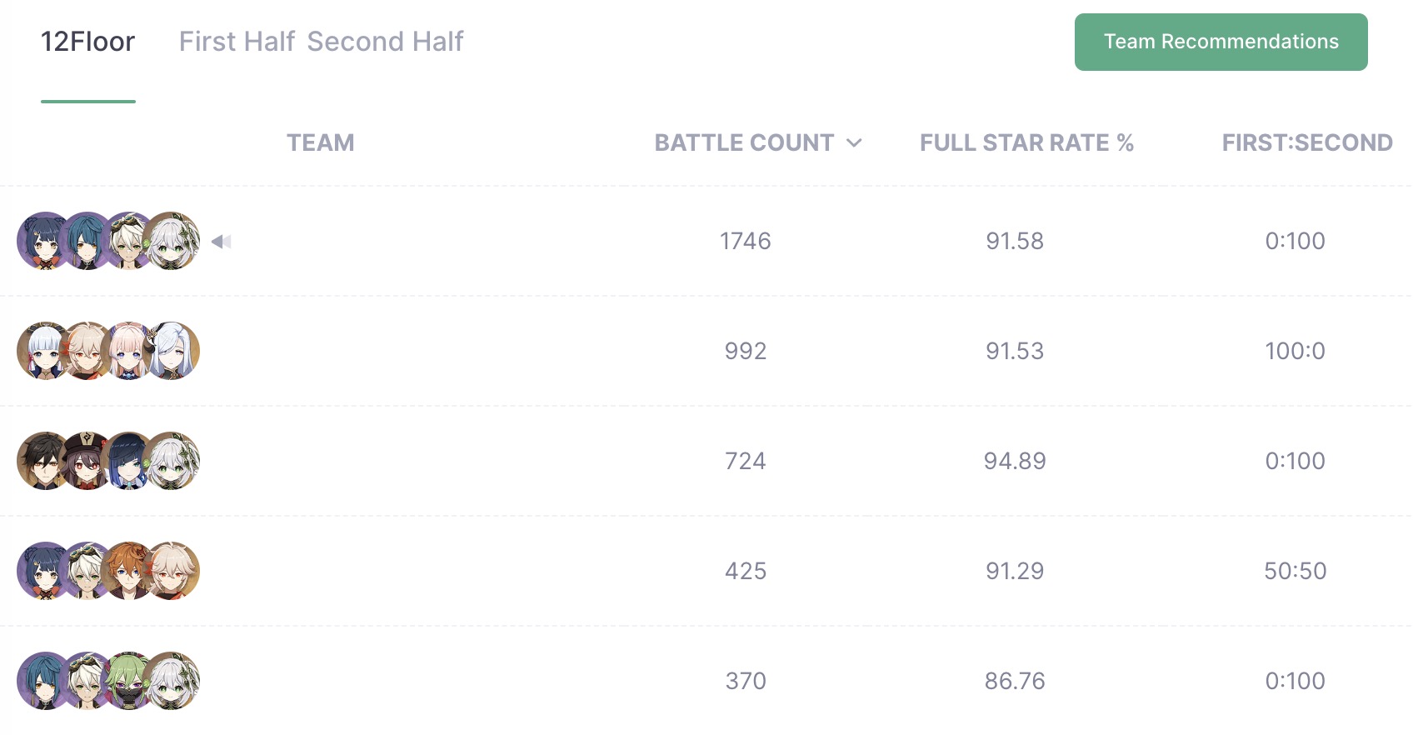The width and height of the screenshot is (1413, 735).
Task: Expand Battle Count sort chevron
Action: pyautogui.click(x=854, y=143)
